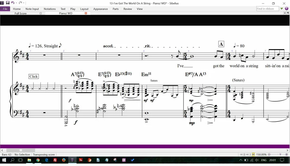Open FileZilla from the taskbar

click(x=55, y=160)
